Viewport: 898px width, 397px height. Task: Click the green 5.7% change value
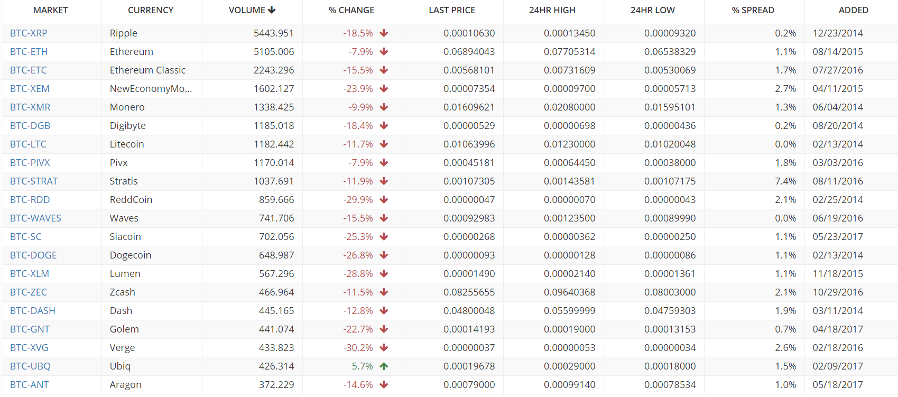pyautogui.click(x=362, y=366)
